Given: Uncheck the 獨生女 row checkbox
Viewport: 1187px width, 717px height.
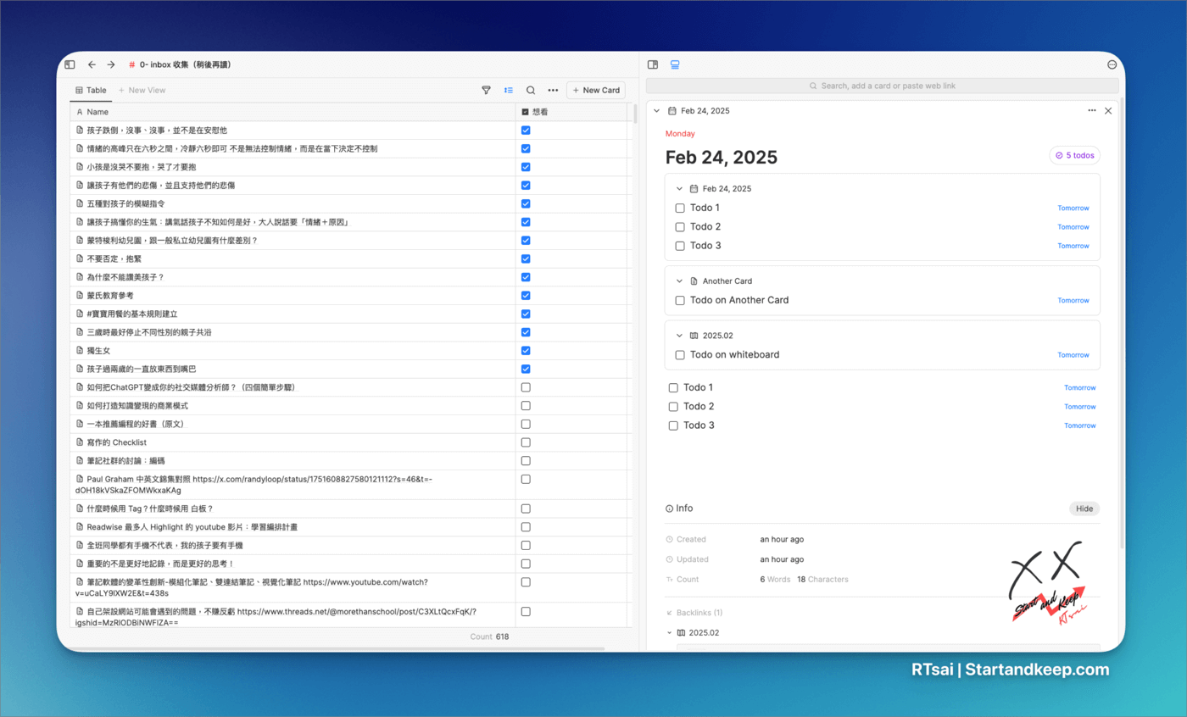Looking at the screenshot, I should coord(526,350).
